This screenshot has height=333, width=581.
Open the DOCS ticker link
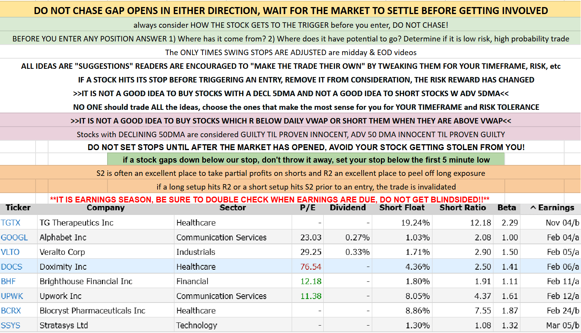point(12,267)
